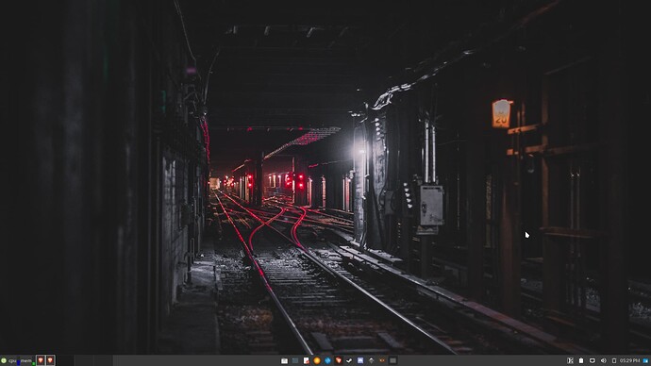Screen dimensions: 651x366
Task: Click the battery icon left of clock
Action: tap(614, 360)
